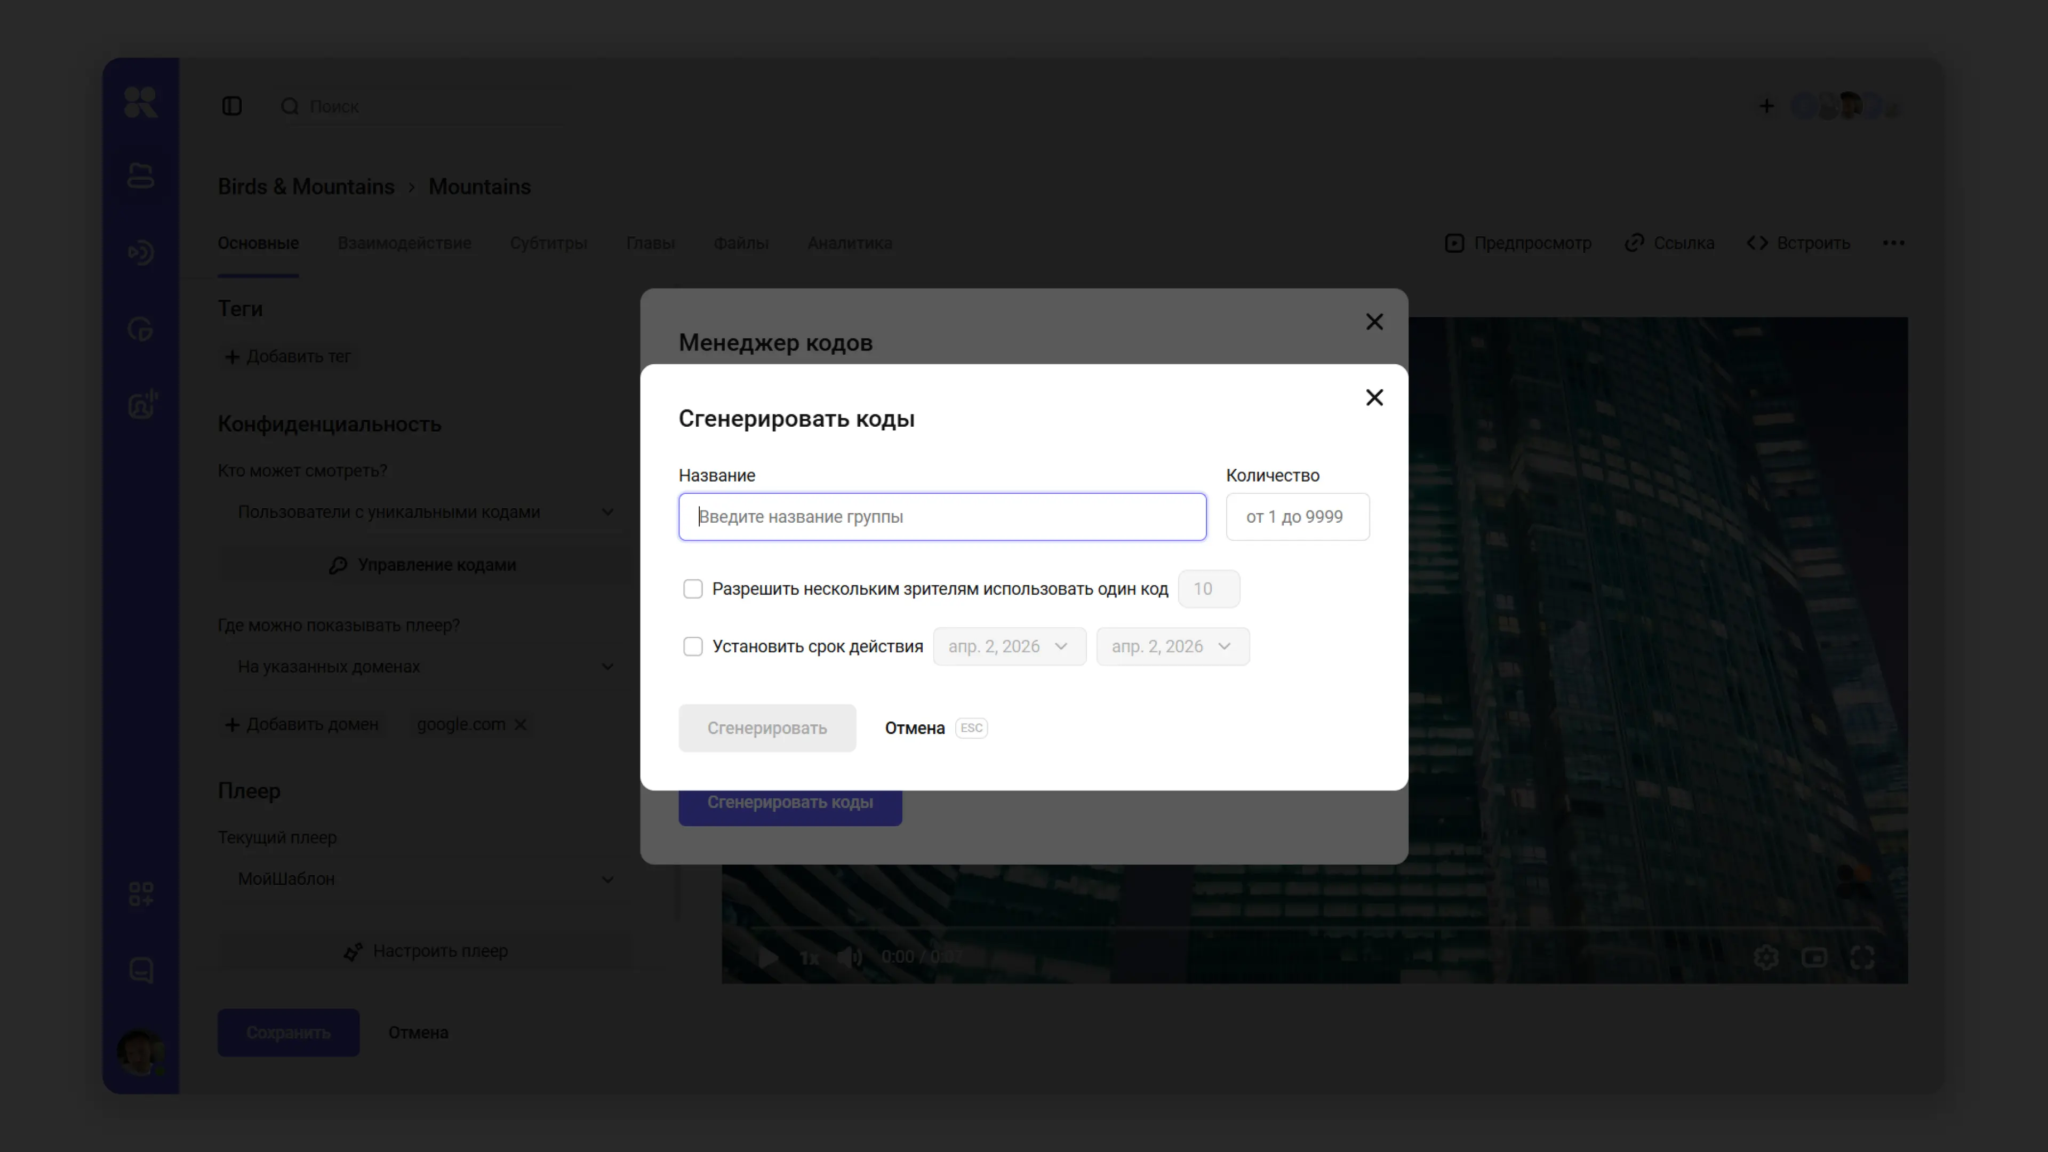This screenshot has height=1152, width=2048.
Task: Open the first expiration date dropdown
Action: 1009,646
